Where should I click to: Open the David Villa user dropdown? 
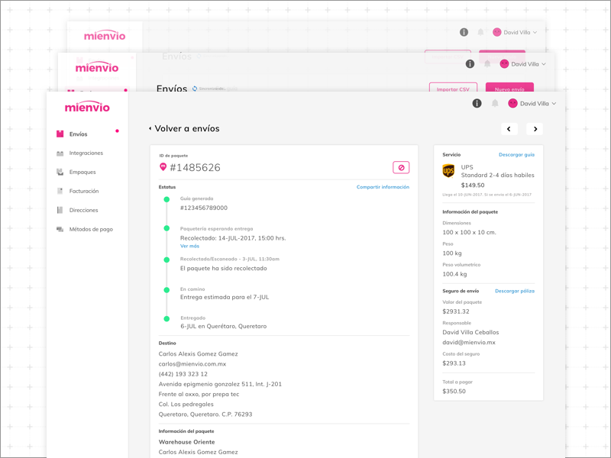(x=532, y=103)
